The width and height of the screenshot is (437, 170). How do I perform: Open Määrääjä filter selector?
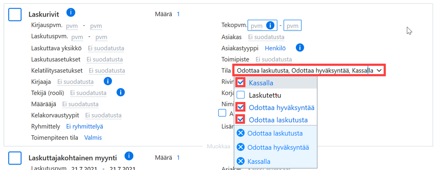point(80,104)
